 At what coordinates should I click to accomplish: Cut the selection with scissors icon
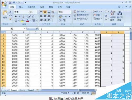10,12
